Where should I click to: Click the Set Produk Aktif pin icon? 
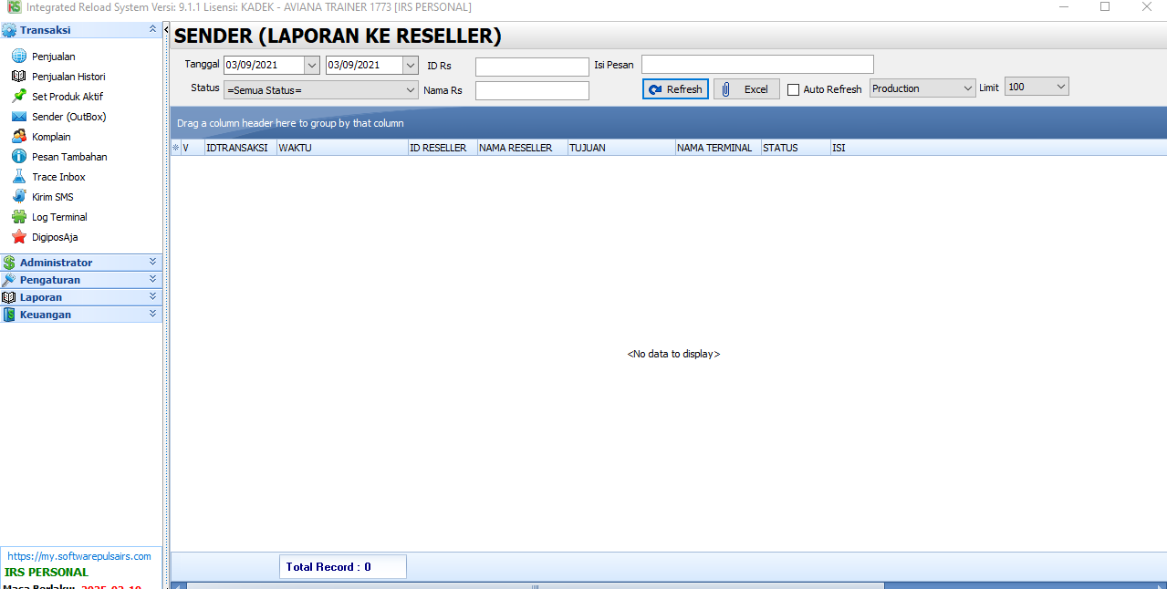pos(18,97)
